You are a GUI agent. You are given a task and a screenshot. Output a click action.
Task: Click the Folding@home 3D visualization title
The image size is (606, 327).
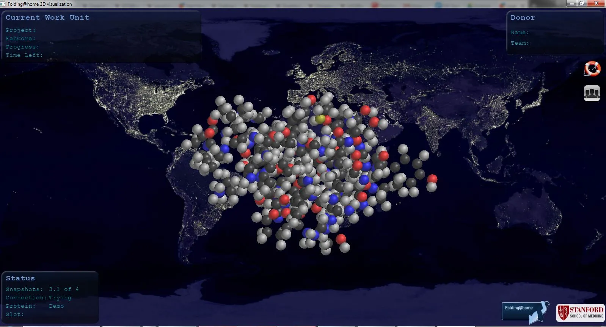pos(39,4)
